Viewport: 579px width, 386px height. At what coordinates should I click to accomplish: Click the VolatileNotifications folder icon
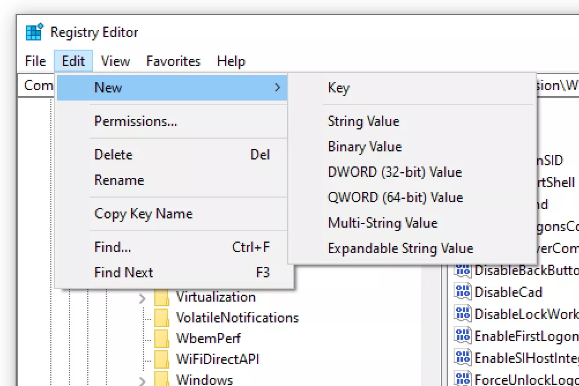click(161, 318)
